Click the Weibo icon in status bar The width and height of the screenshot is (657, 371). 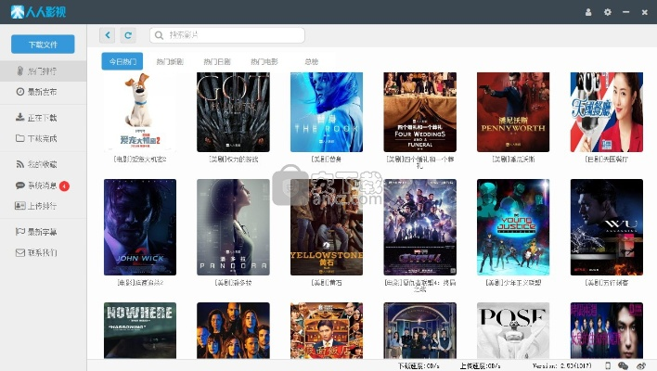(640, 365)
